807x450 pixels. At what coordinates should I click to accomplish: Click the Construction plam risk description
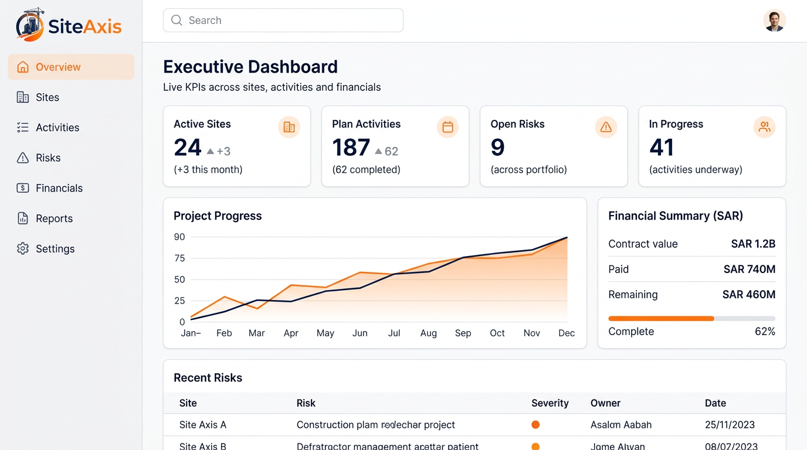[376, 425]
